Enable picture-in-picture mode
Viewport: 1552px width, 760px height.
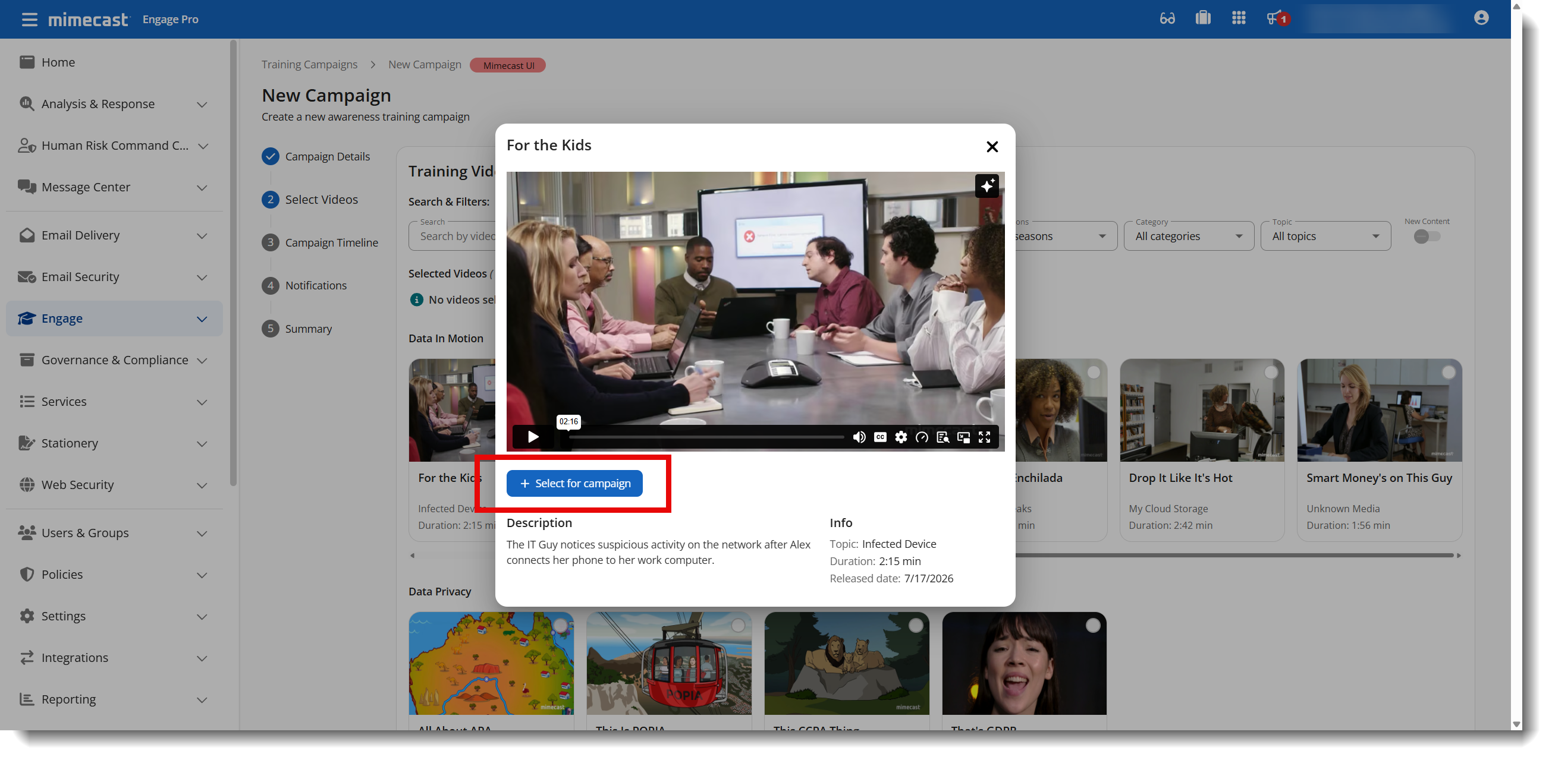[963, 437]
